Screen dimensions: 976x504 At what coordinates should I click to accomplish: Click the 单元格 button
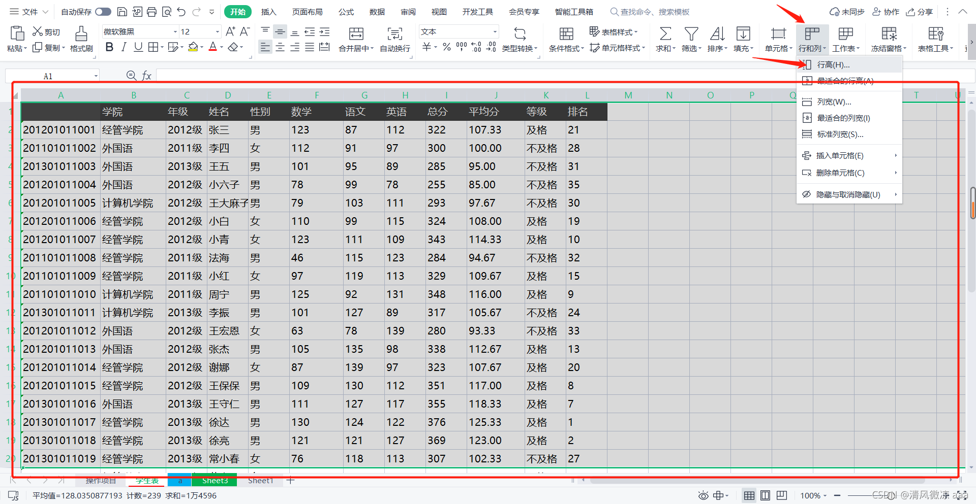click(778, 40)
